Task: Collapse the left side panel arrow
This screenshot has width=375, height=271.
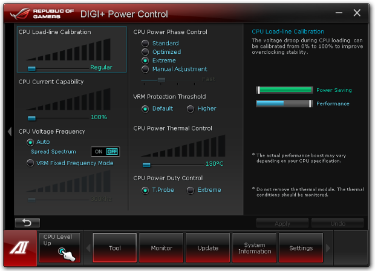Action: pyautogui.click(x=10, y=131)
